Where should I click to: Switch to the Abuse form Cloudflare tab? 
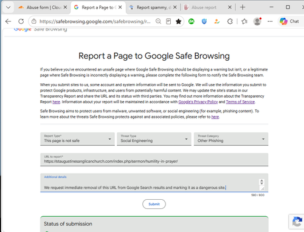43,7
